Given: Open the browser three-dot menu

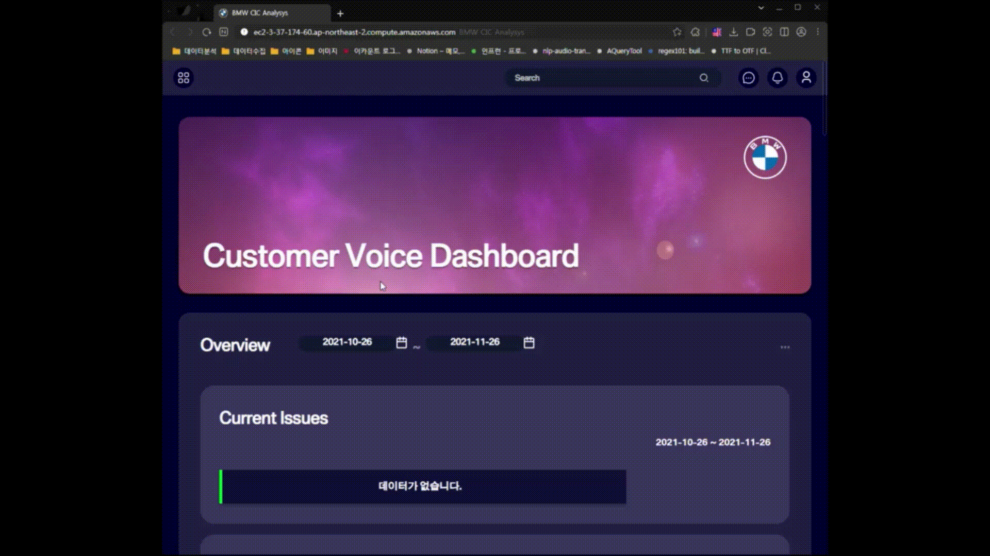Looking at the screenshot, I should tap(818, 32).
